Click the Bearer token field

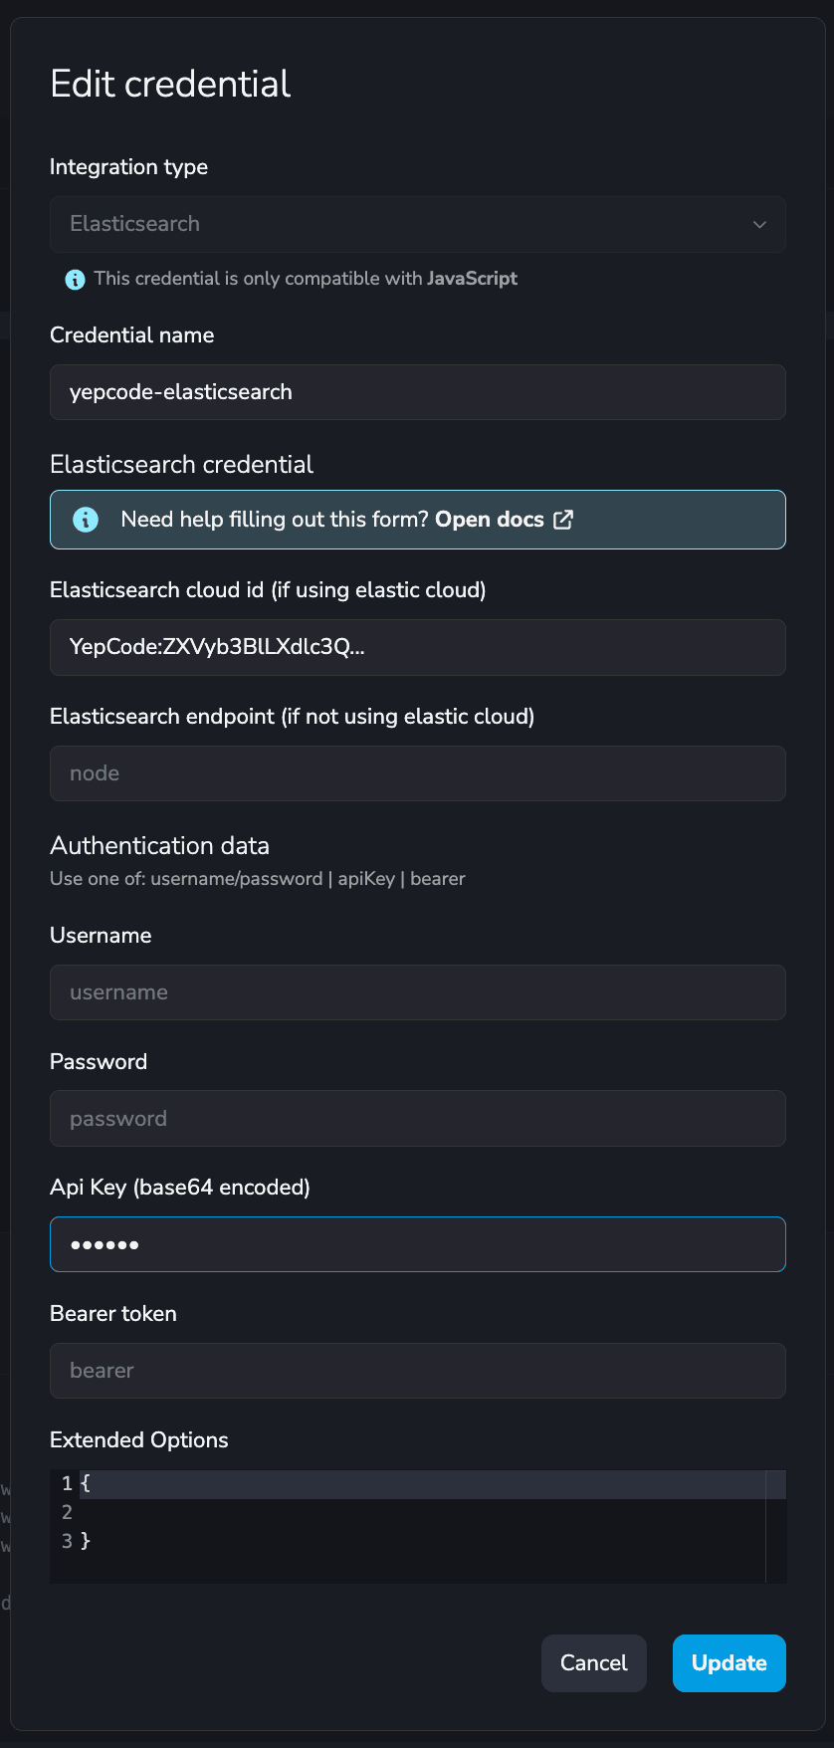coord(418,1371)
